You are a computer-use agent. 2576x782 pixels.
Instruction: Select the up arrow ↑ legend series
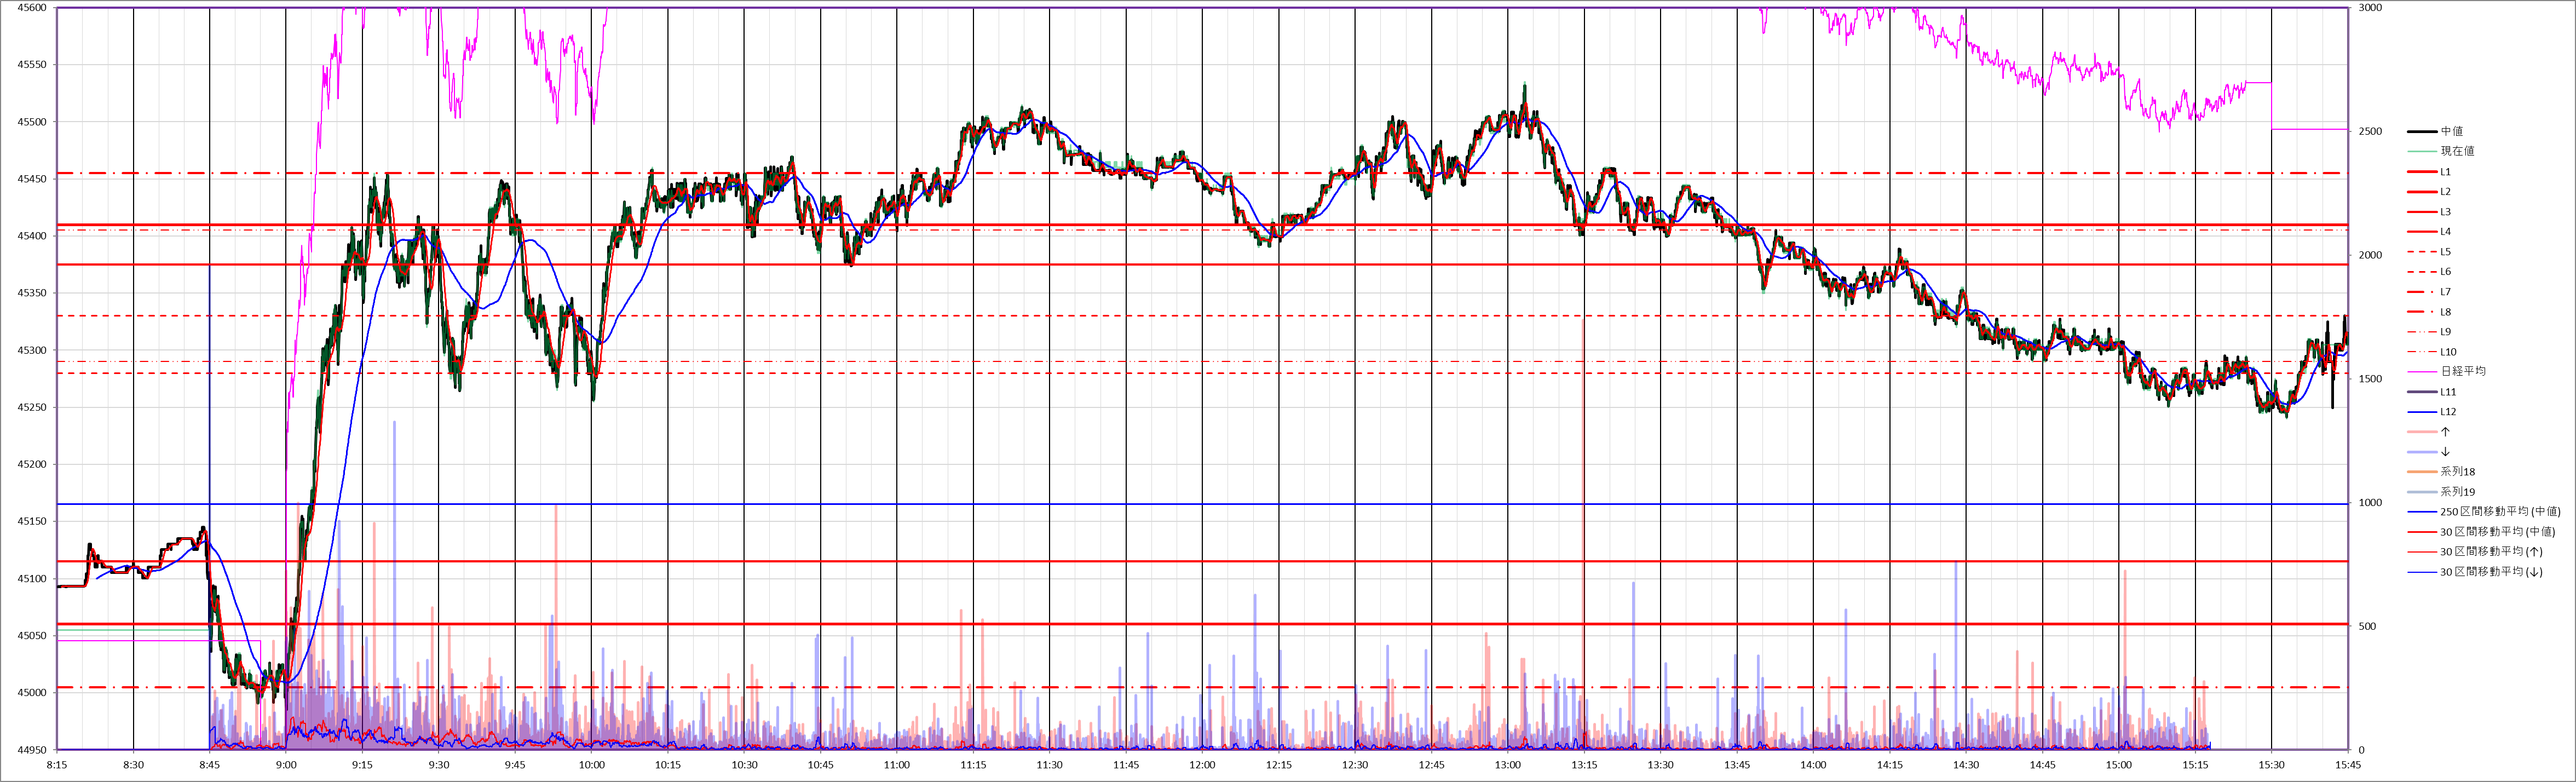coord(2445,432)
